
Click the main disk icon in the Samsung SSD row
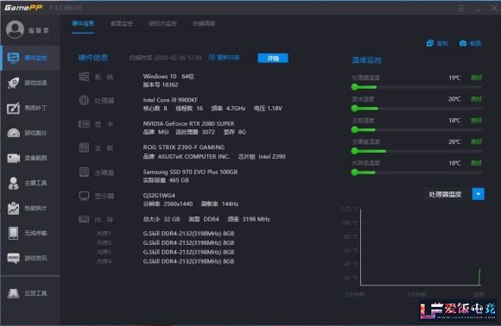[84, 172]
